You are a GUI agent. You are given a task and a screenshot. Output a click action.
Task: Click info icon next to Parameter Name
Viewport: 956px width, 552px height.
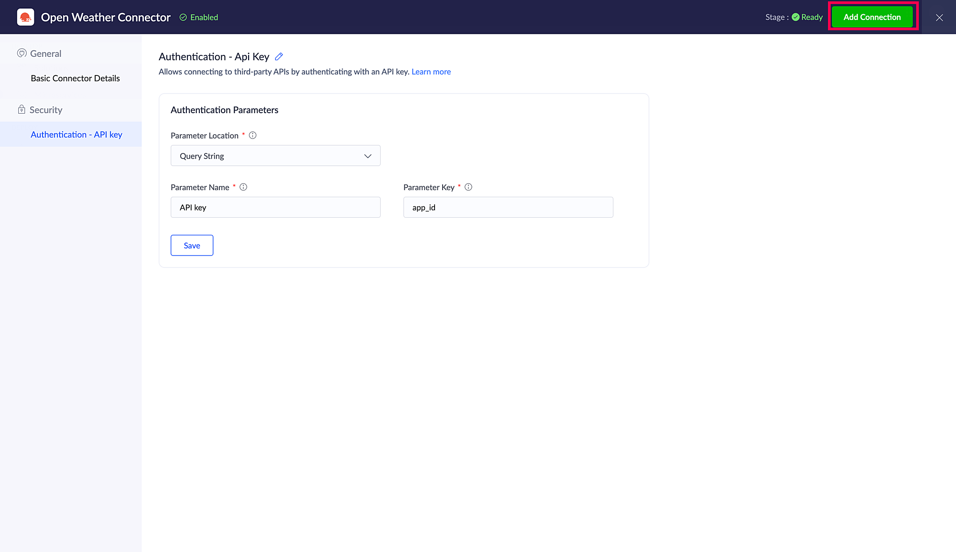pyautogui.click(x=243, y=187)
